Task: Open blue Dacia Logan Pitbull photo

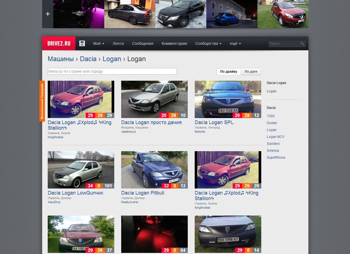Action: pos(155,170)
